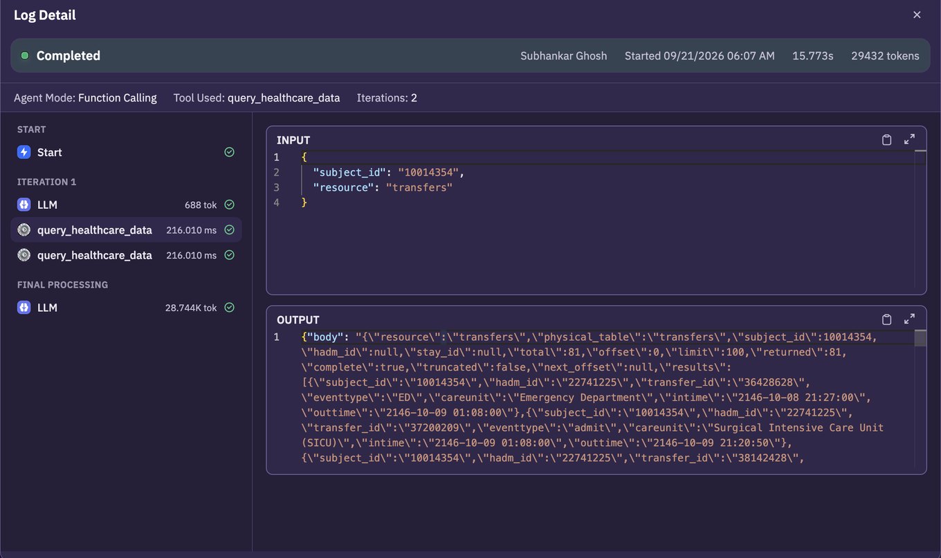Select the unhighlighted query_healthcare_data step label
The height and width of the screenshot is (558, 941).
click(95, 255)
